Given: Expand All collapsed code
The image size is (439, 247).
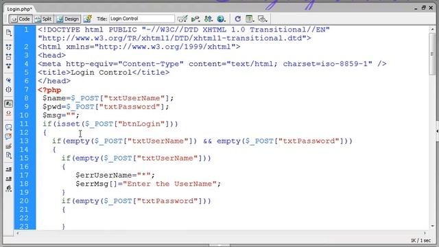Looking at the screenshot, I should [9, 66].
